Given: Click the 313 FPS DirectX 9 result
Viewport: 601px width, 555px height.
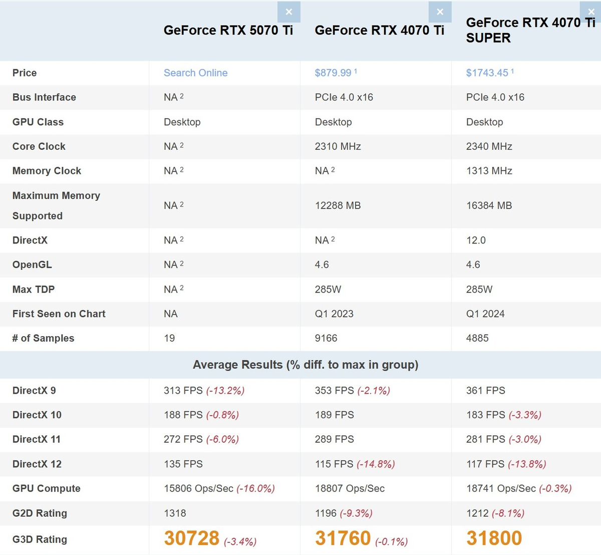Looking at the screenshot, I should 183,390.
